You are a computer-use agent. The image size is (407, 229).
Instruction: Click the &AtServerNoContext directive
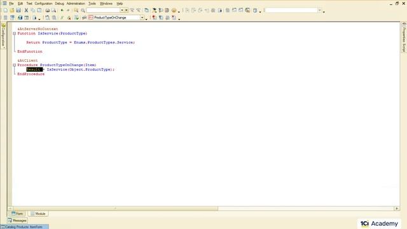tap(38, 29)
